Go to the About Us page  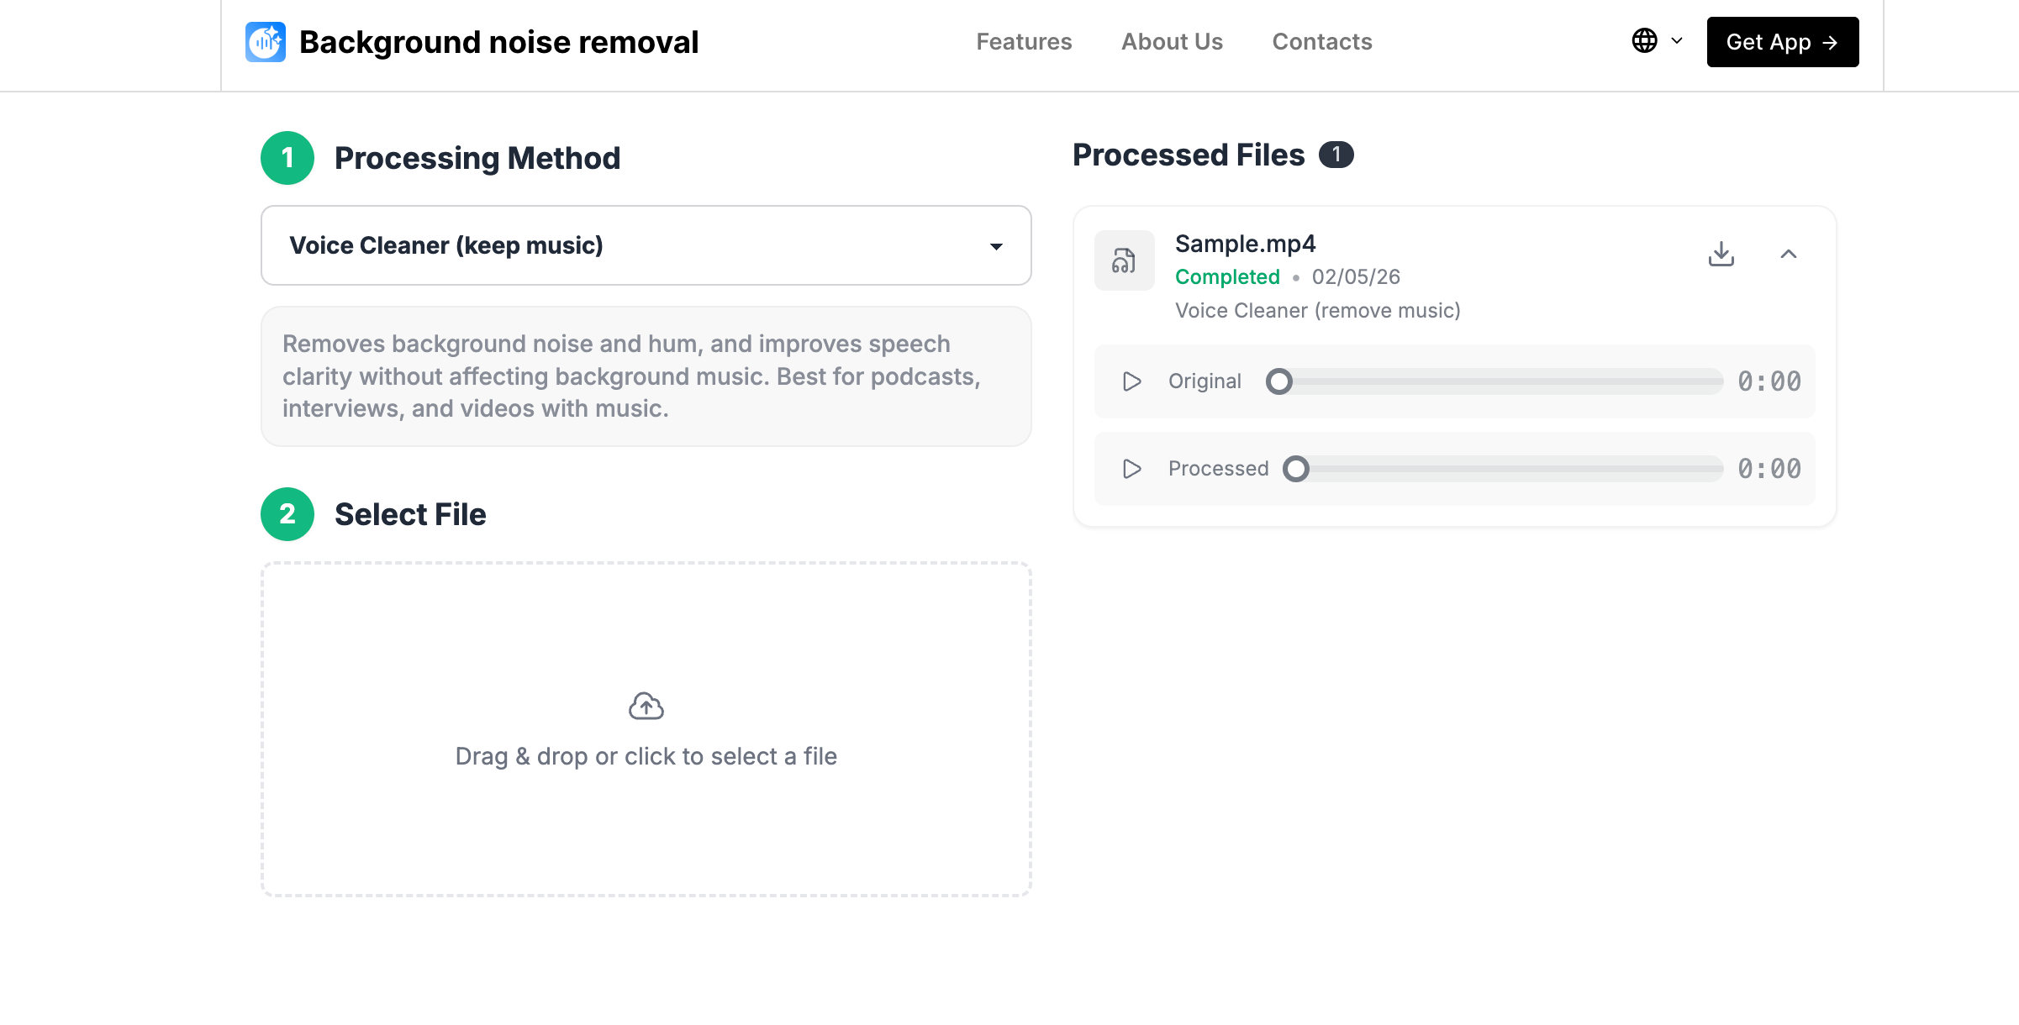point(1172,42)
